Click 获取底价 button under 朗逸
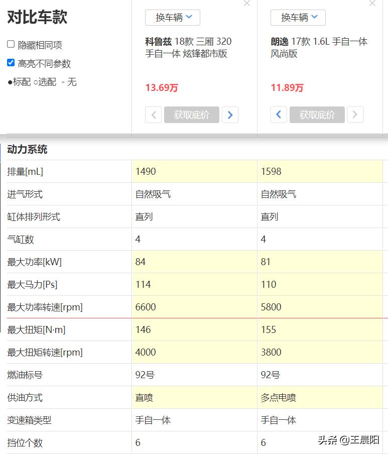This screenshot has height=454, width=388. 317,115
